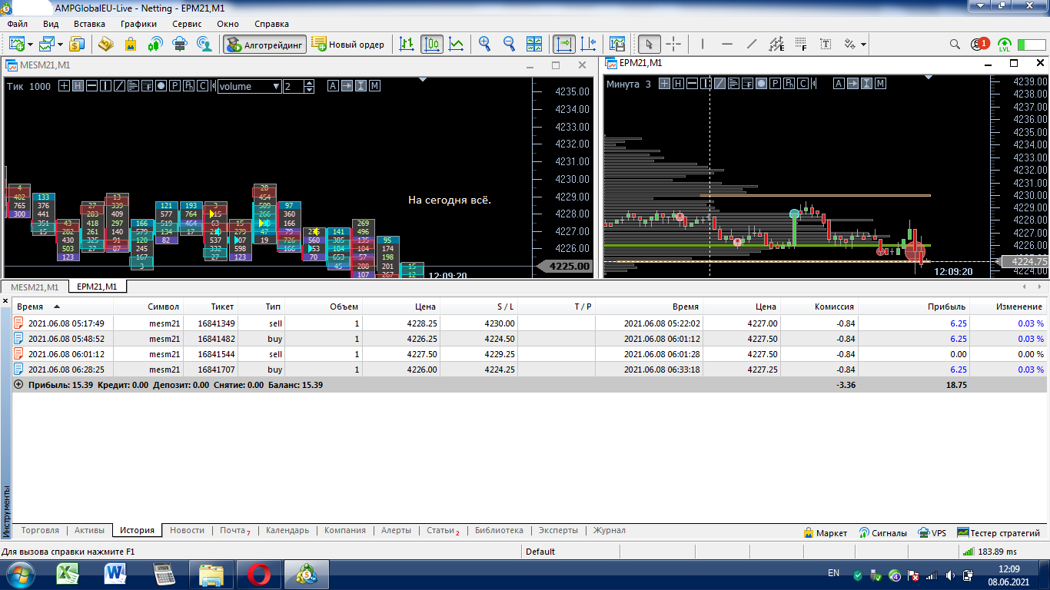Select the Fibonacci retracement tool
Screen dimensions: 1050x590
pyautogui.click(x=801, y=44)
